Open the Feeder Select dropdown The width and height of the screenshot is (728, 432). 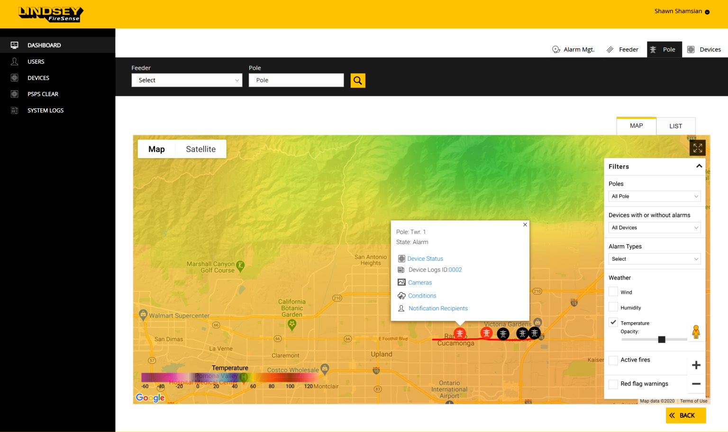click(187, 80)
